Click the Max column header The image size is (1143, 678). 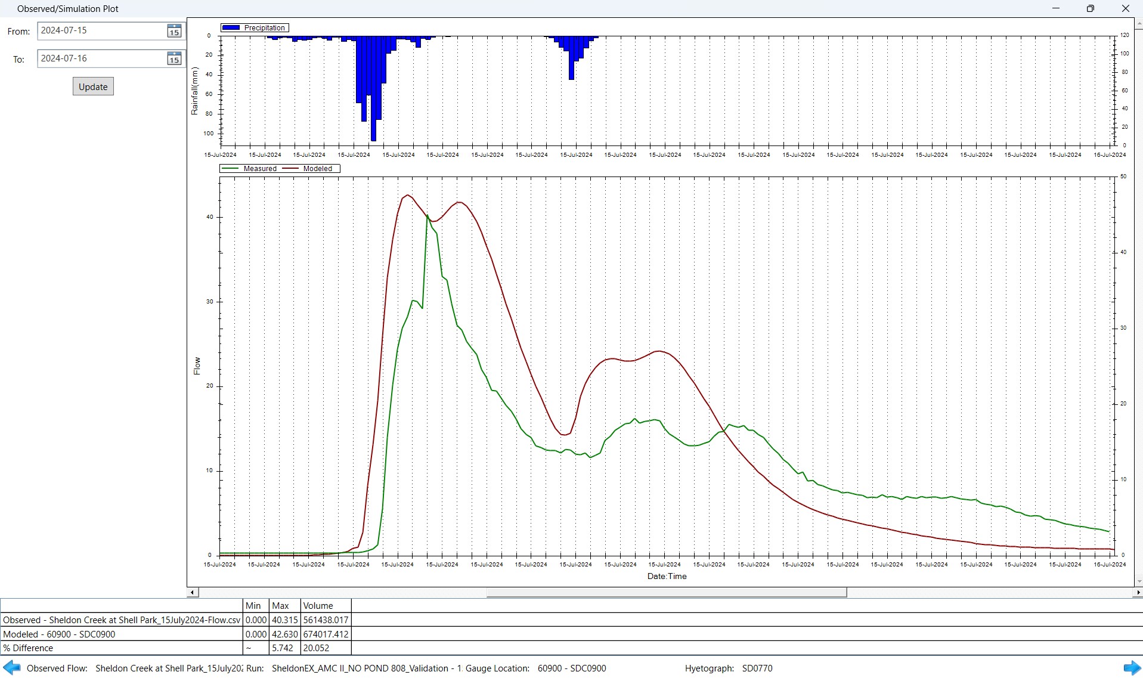coord(284,606)
